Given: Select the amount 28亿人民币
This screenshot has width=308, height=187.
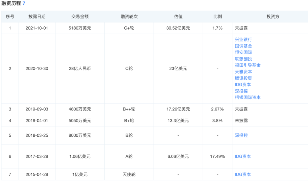Looking at the screenshot, I should 80,68.
